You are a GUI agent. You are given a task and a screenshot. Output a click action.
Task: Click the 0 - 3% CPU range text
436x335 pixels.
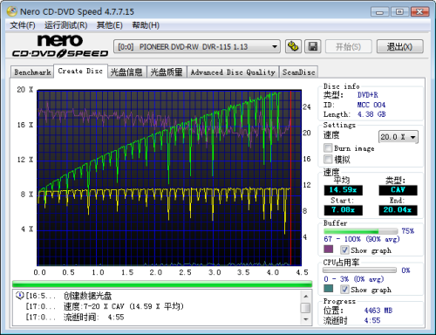[x=353, y=279]
